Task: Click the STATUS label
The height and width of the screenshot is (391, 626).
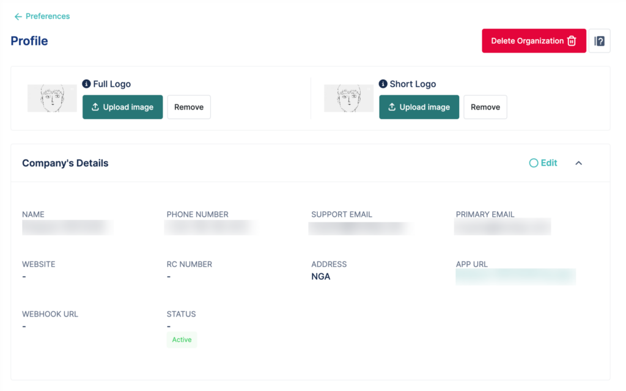Action: pyautogui.click(x=181, y=314)
